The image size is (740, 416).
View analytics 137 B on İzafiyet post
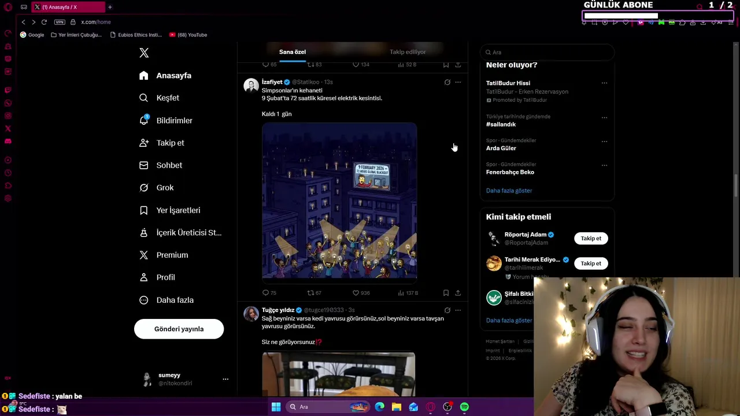click(408, 293)
